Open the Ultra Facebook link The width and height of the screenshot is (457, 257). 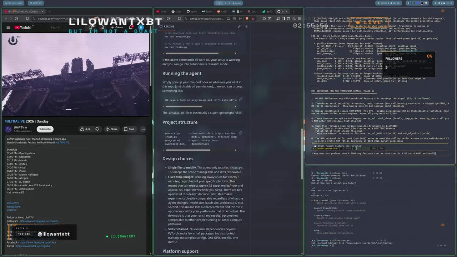point(37,242)
